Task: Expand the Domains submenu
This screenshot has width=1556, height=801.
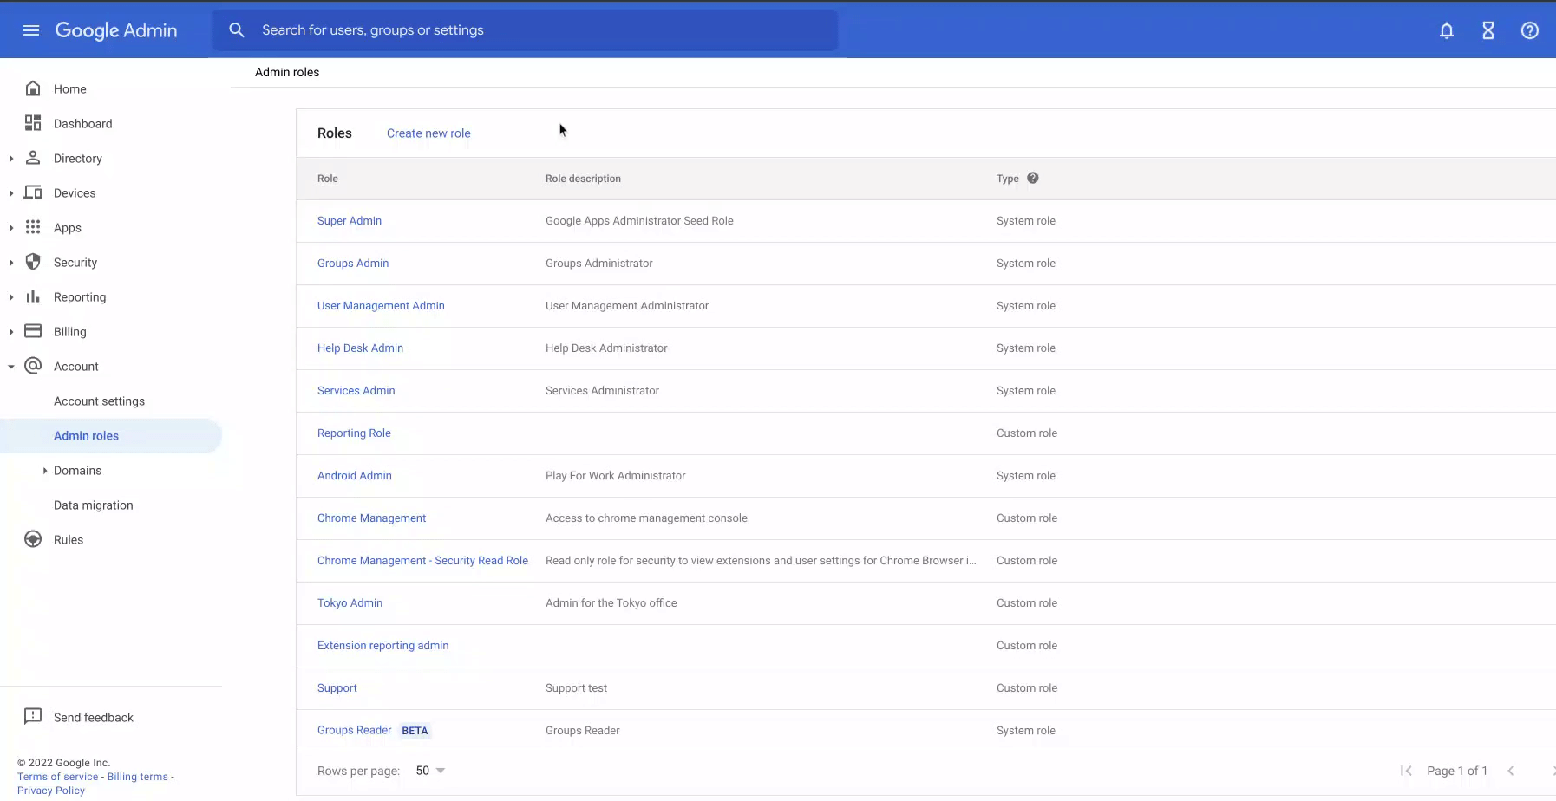Action: (45, 471)
